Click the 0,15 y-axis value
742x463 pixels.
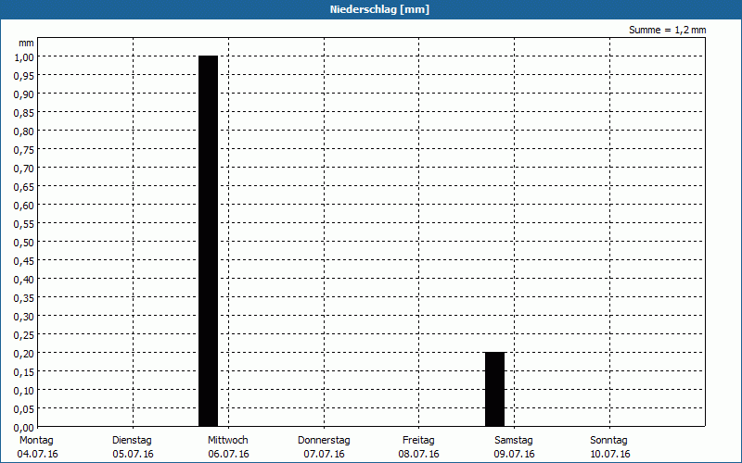pos(24,372)
